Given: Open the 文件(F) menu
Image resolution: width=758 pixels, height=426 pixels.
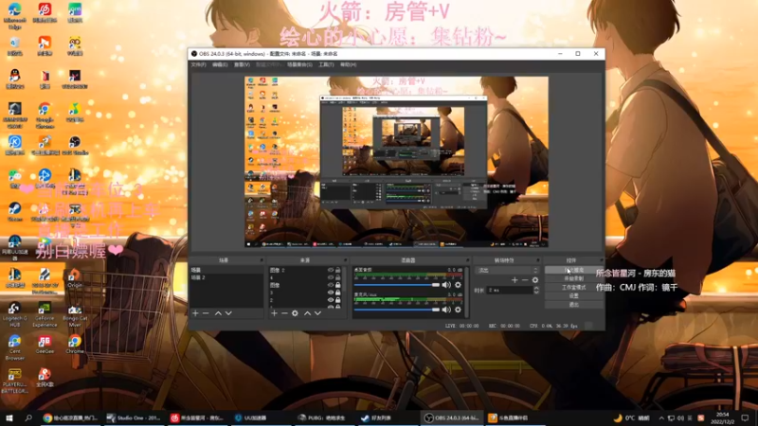Looking at the screenshot, I should (x=198, y=64).
